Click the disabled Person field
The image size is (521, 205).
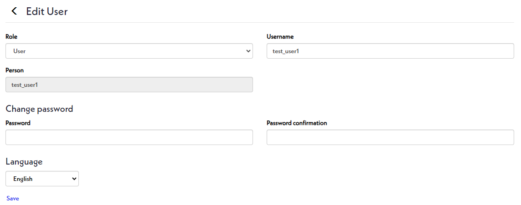(x=129, y=85)
